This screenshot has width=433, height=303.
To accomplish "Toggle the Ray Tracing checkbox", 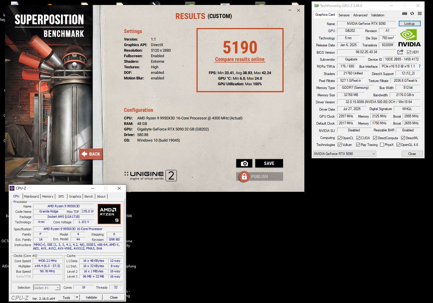I will click(358, 145).
